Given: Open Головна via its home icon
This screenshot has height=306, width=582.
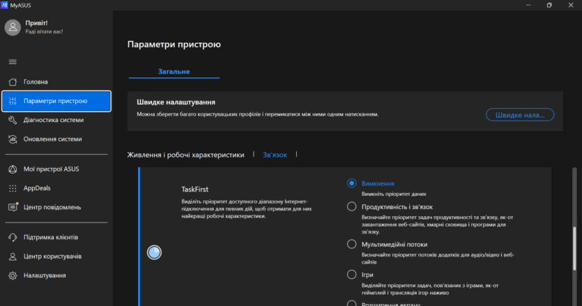Looking at the screenshot, I should click(13, 82).
